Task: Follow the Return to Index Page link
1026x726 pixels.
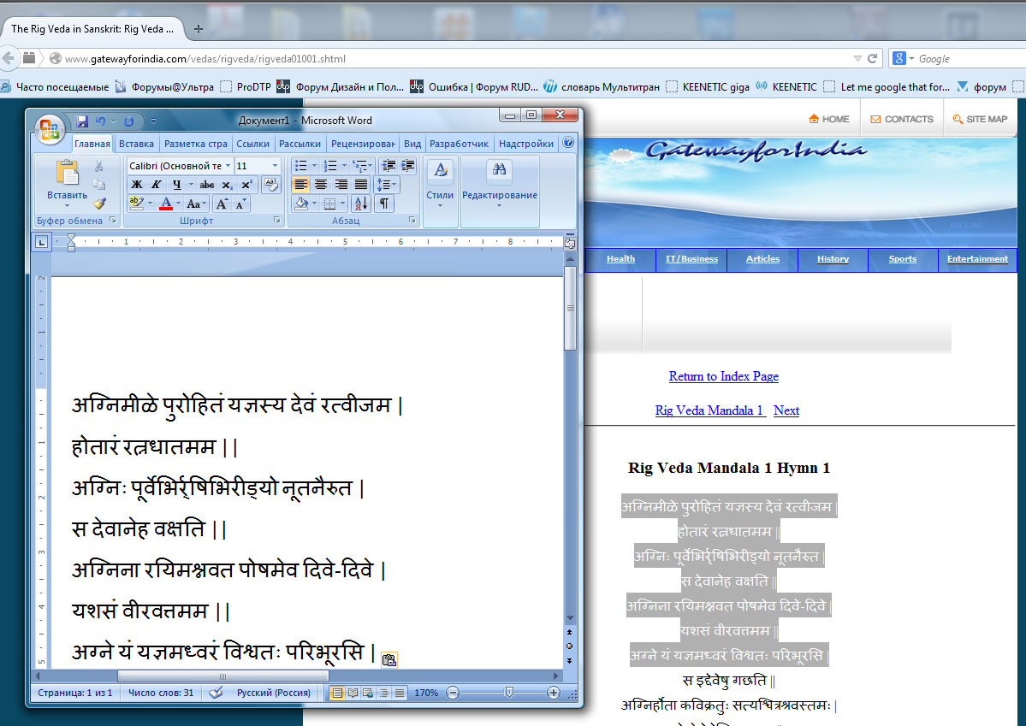Action: coord(724,376)
